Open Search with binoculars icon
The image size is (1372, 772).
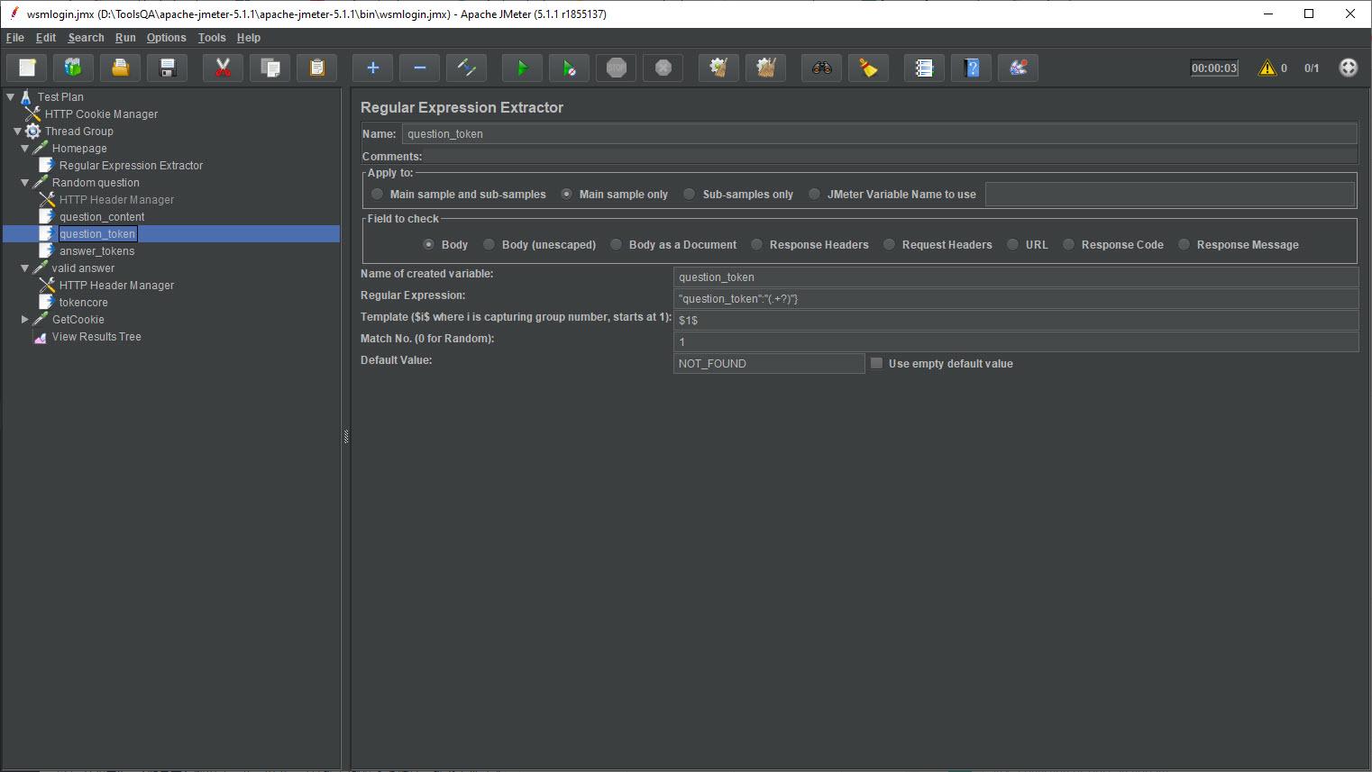coord(821,68)
